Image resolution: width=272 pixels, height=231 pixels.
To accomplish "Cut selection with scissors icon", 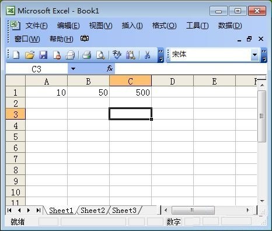I will tap(147, 55).
